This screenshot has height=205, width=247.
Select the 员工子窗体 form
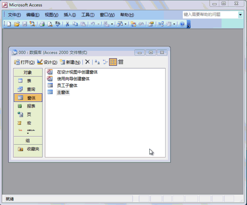(62, 85)
